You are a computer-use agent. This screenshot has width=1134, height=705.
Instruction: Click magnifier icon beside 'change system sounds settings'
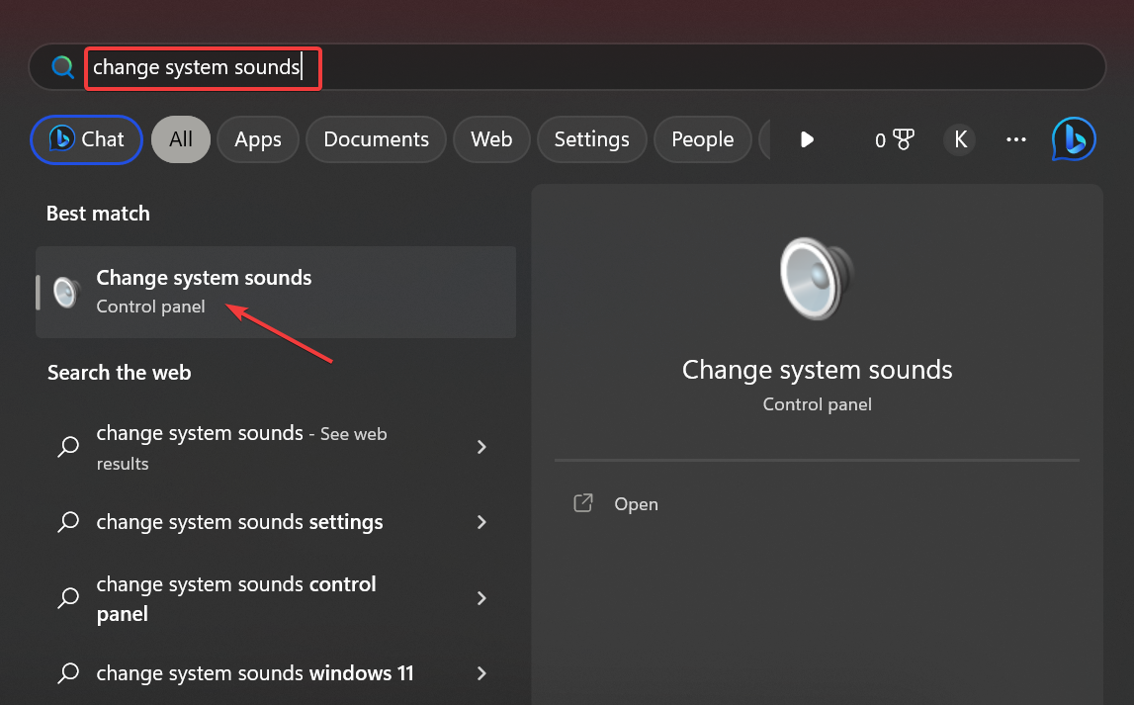point(68,521)
